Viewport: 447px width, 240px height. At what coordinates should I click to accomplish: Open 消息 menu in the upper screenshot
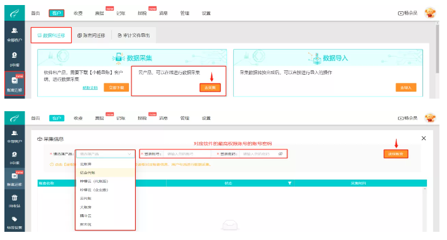163,13
